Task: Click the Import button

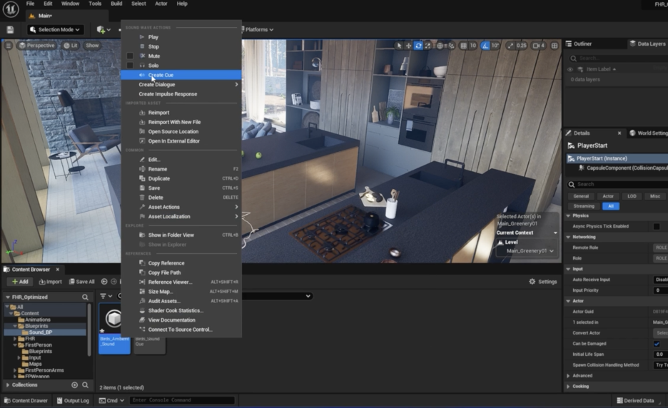Action: (x=50, y=282)
